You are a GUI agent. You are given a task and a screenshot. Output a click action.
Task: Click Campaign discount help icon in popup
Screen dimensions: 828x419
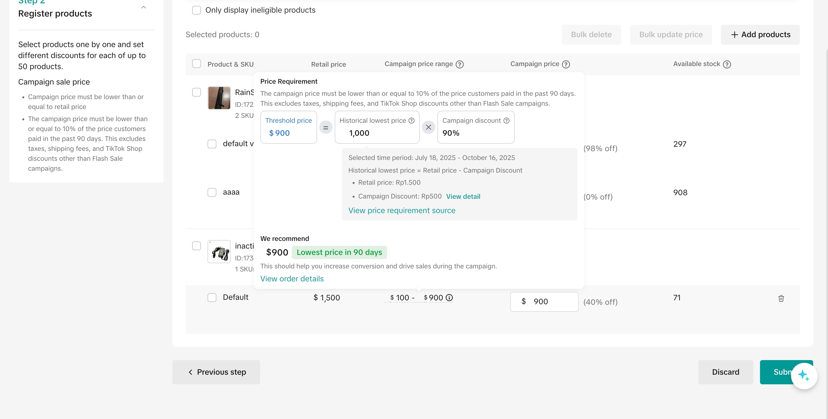point(506,121)
